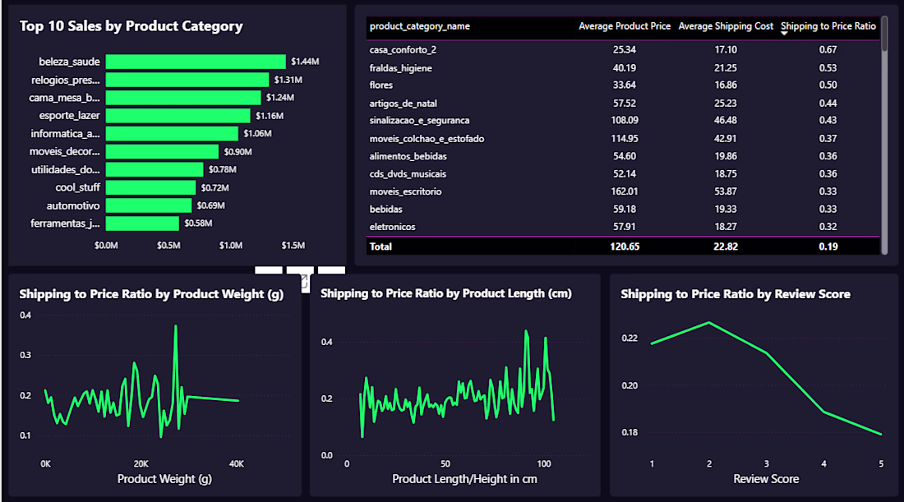
Task: Sort by Average Shipping Cost header
Action: (x=726, y=26)
